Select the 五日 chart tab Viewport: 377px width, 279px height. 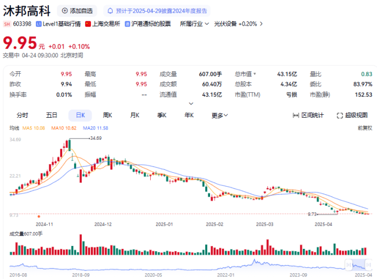pyautogui.click(x=52, y=115)
